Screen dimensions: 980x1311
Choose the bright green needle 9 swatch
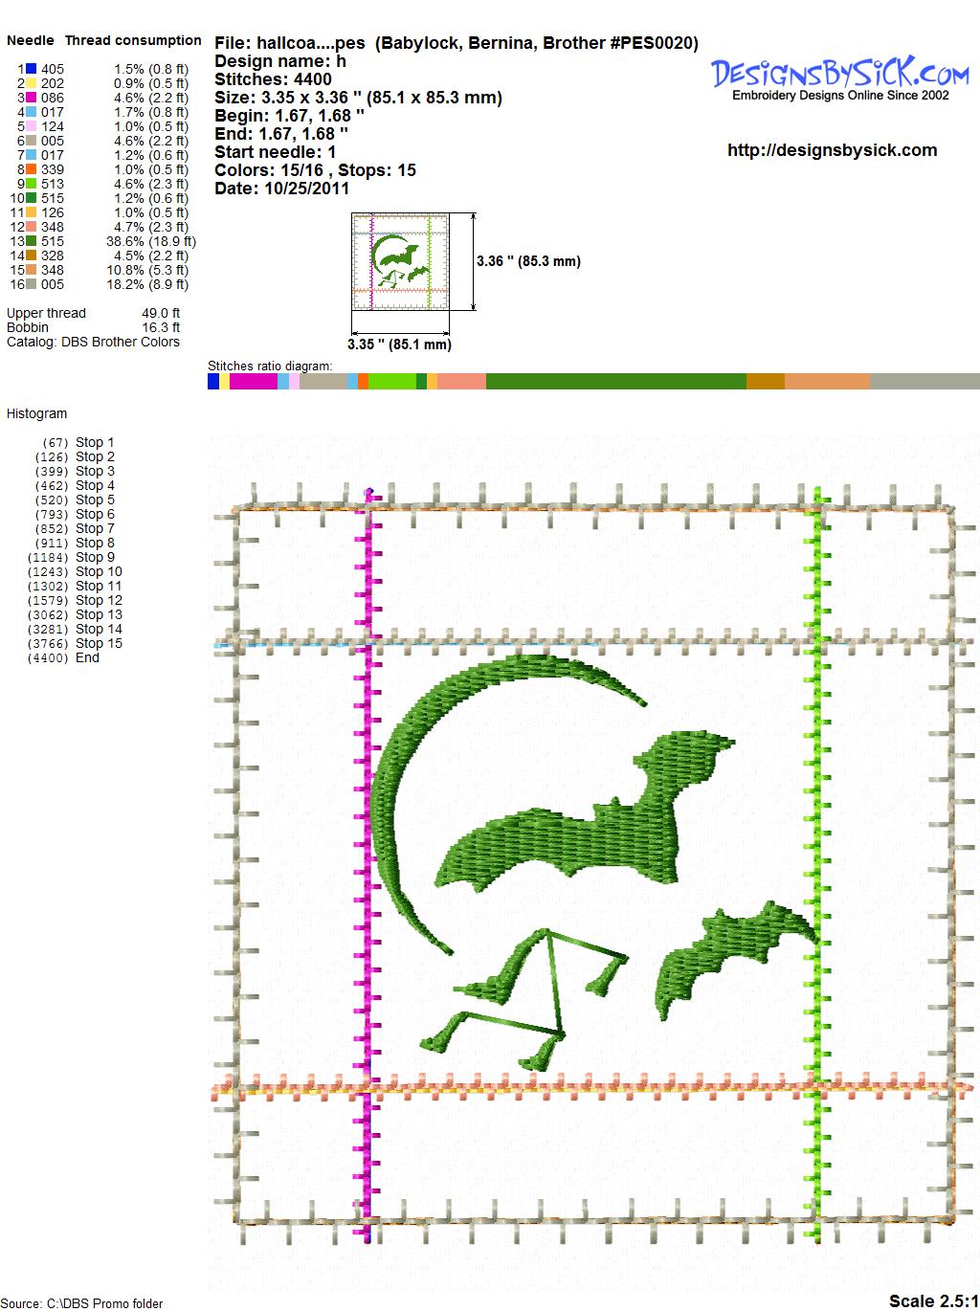coord(32,184)
